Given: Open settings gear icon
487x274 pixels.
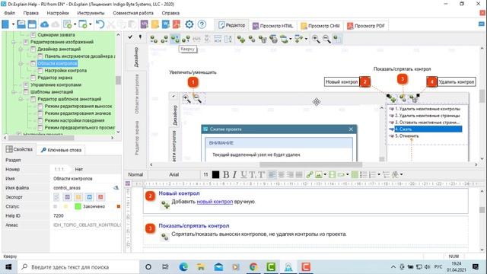Looking at the screenshot, I should (x=189, y=24).
